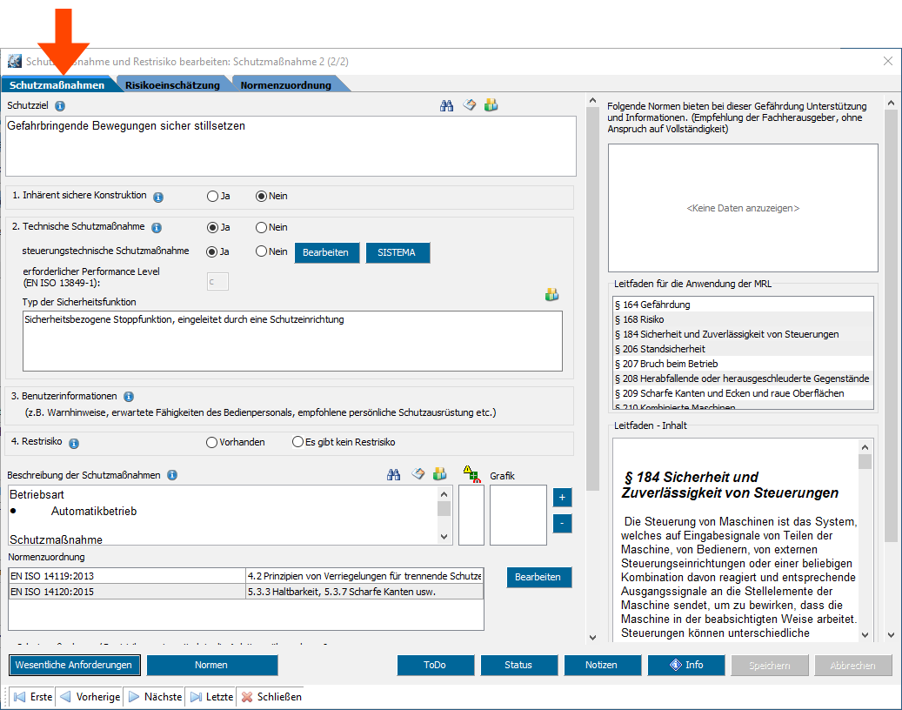902x710 pixels.
Task: Click into the Schutzziel text field
Action: (x=291, y=146)
